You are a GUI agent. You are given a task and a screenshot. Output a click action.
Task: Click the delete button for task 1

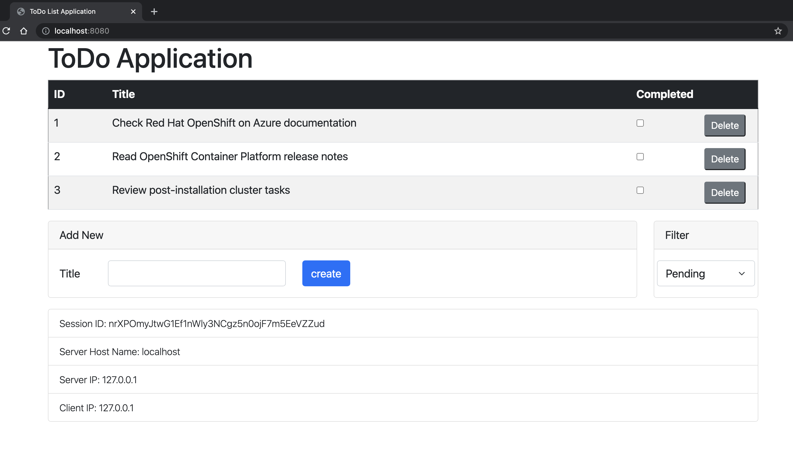(x=724, y=125)
